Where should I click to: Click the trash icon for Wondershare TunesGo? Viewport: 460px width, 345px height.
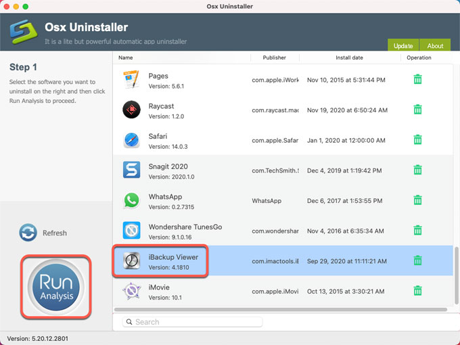pos(417,230)
